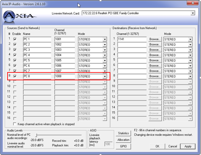Close the Axia IP-Audio window

[x=193, y=3]
